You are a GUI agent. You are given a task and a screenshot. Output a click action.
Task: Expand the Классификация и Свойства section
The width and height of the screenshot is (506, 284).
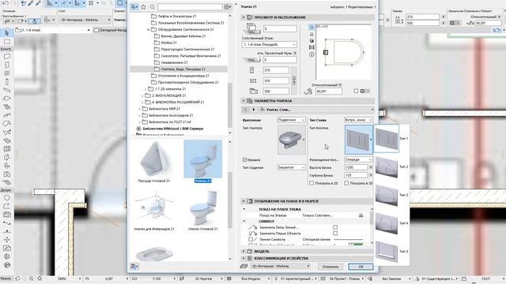tap(244, 258)
